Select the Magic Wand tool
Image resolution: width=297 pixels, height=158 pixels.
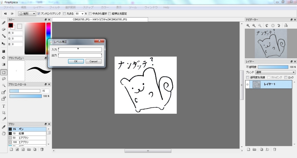(x=3, y=85)
